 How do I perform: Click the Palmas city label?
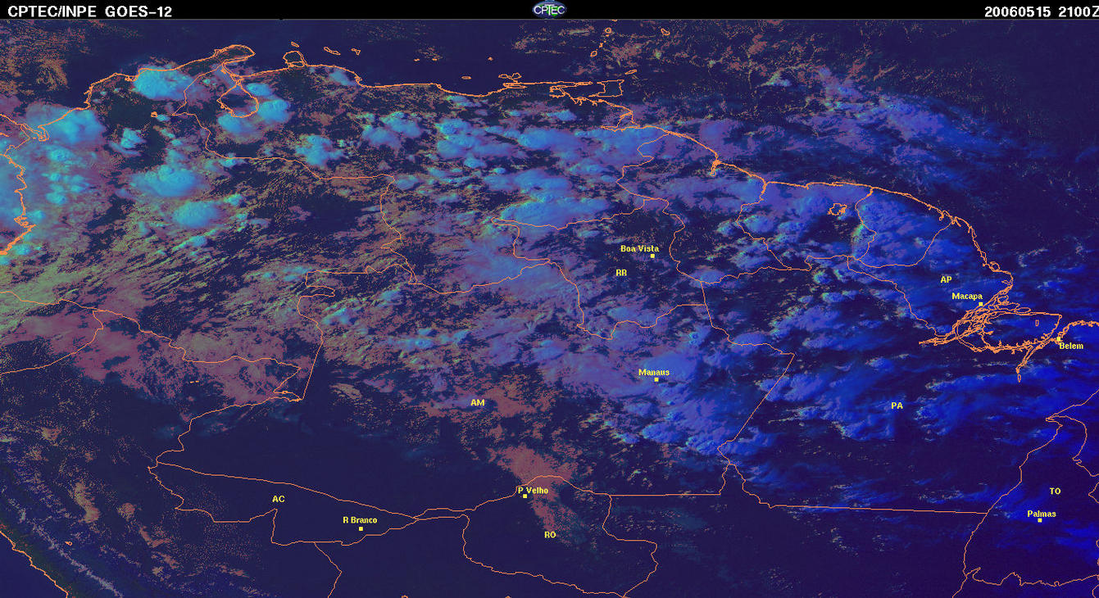click(x=1042, y=514)
